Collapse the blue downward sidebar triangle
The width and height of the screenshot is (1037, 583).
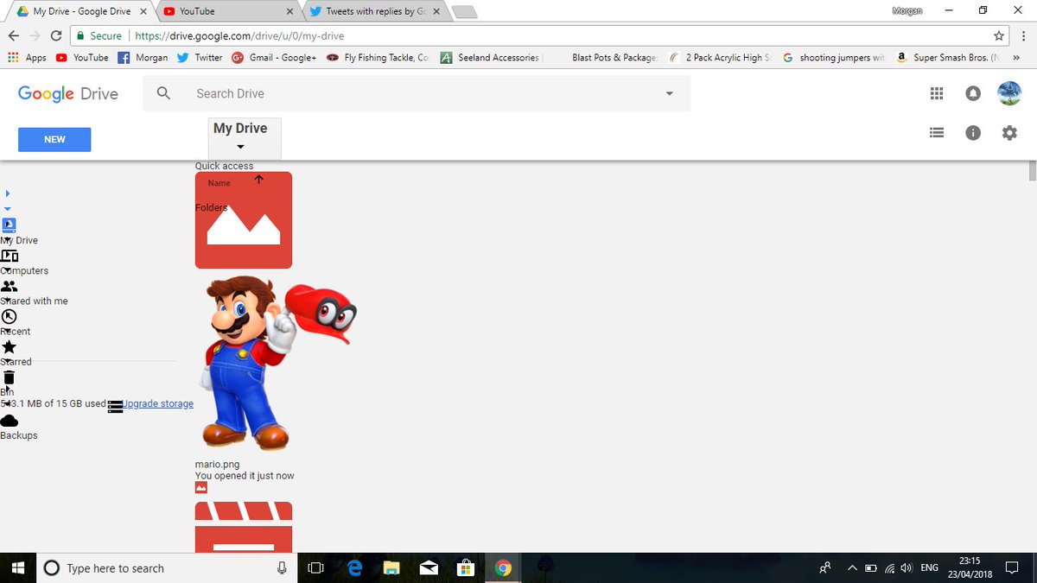click(8, 208)
